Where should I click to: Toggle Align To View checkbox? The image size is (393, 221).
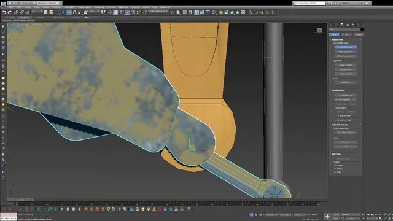(338, 116)
